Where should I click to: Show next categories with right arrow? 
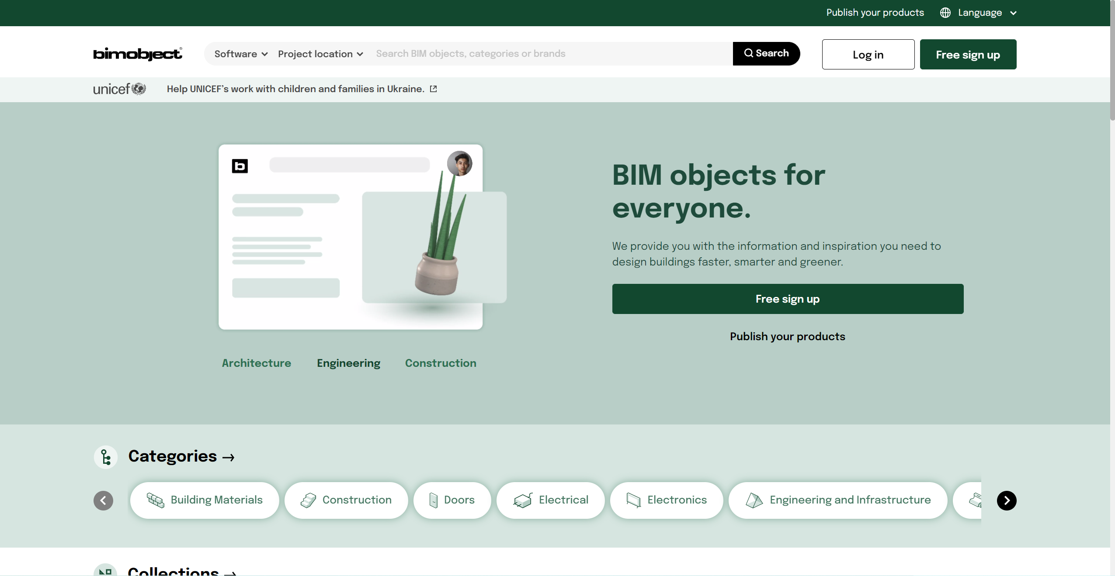pyautogui.click(x=1007, y=500)
